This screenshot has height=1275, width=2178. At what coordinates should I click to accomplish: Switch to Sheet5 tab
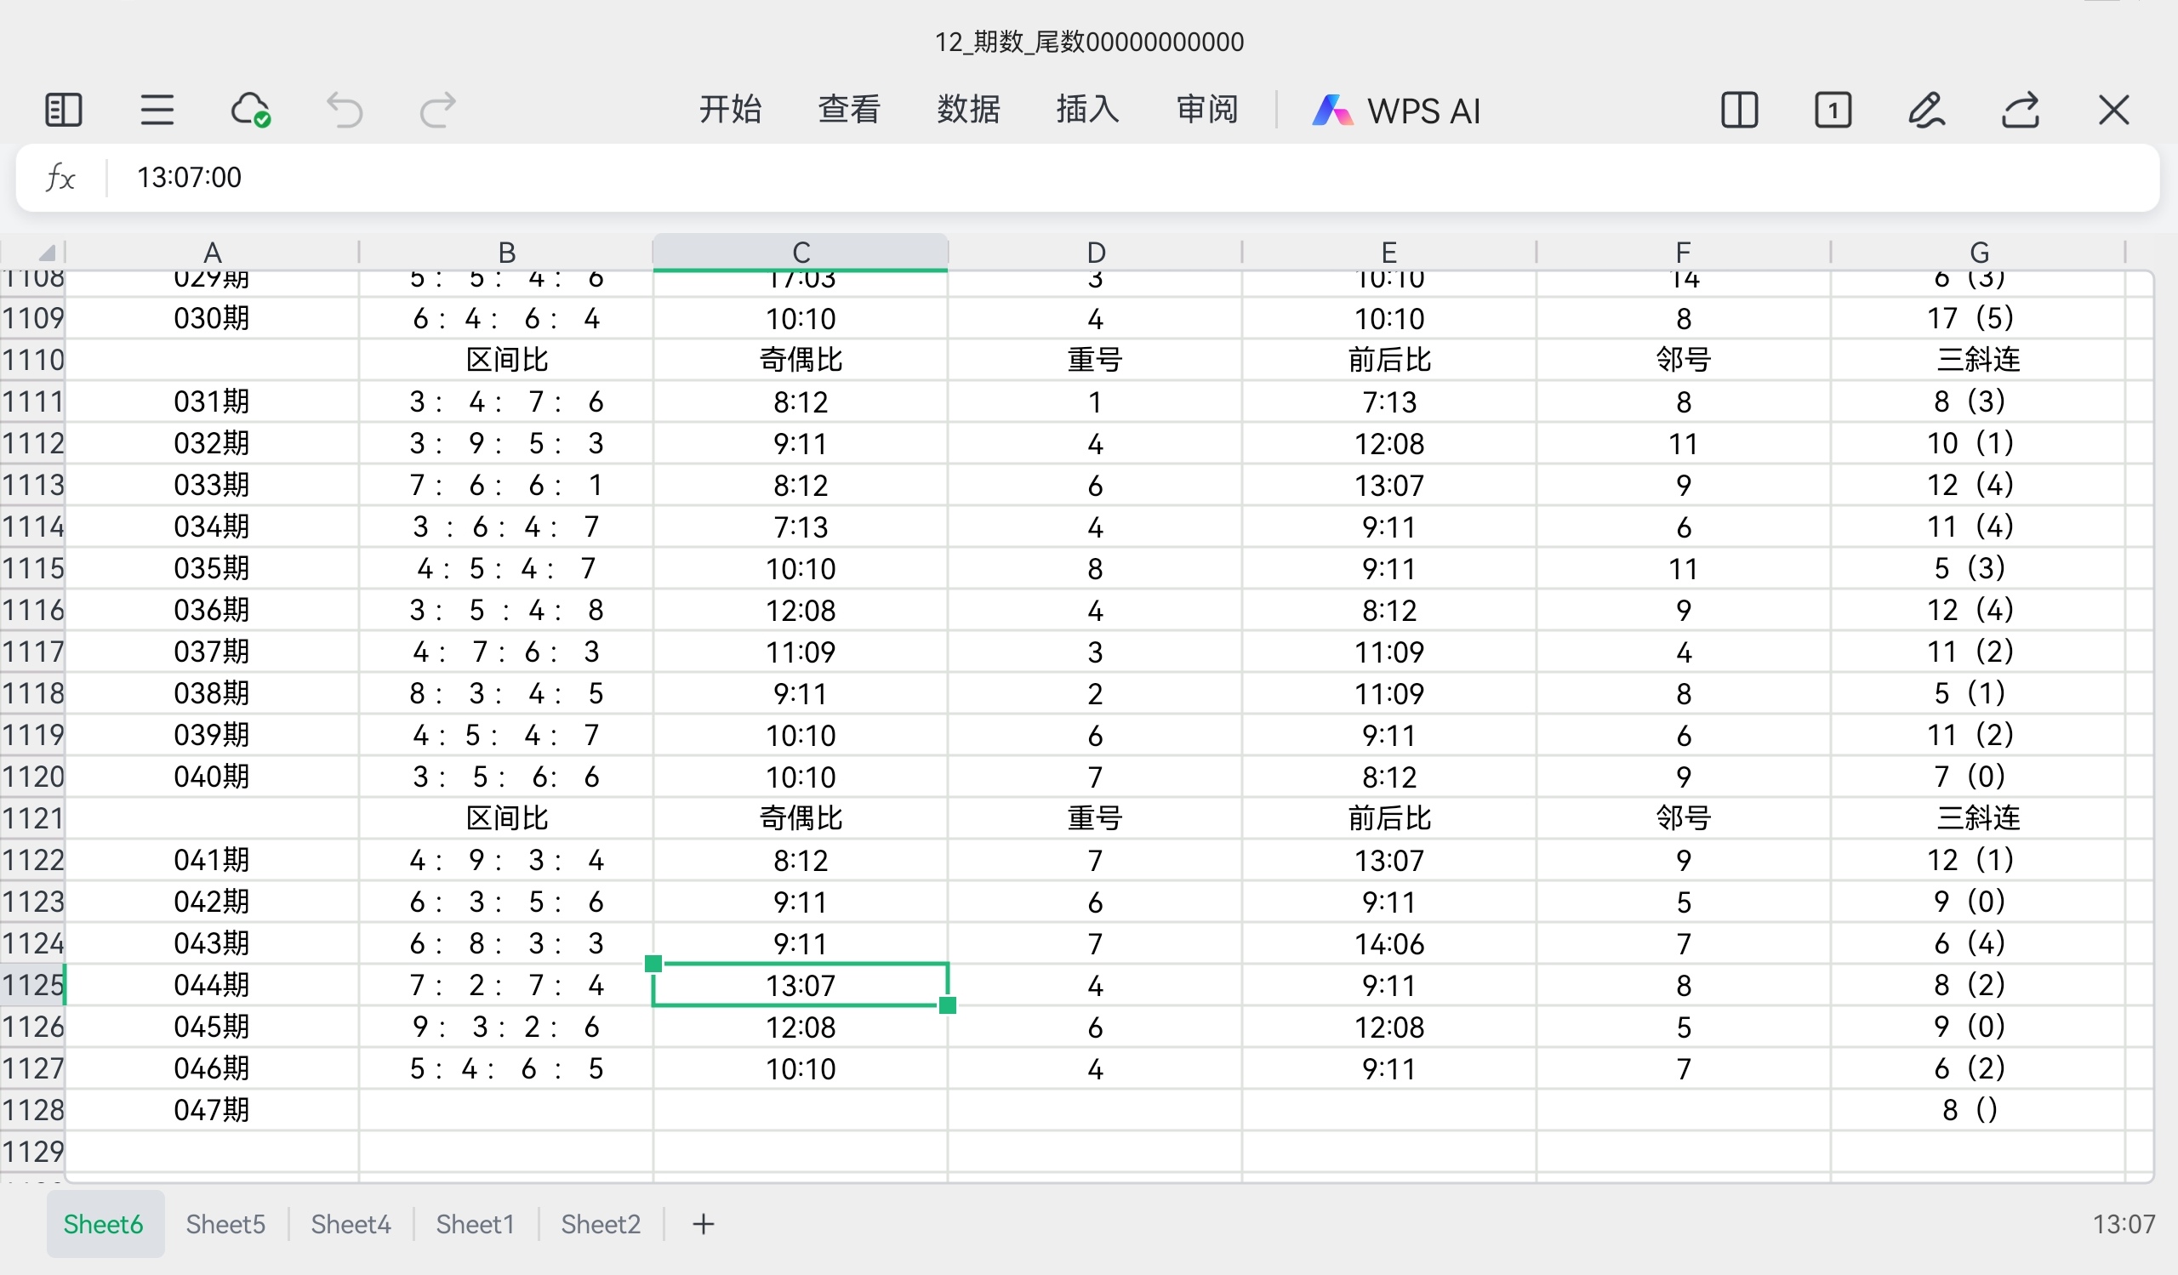(225, 1224)
